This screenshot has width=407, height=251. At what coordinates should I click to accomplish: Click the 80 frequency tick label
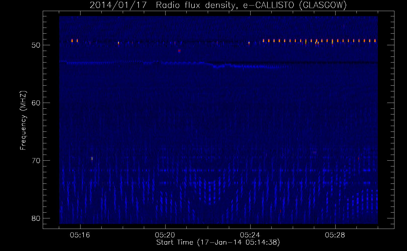point(36,218)
